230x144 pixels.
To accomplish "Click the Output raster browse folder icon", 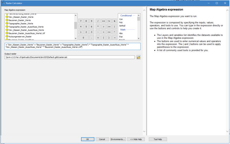I will click(138, 57).
